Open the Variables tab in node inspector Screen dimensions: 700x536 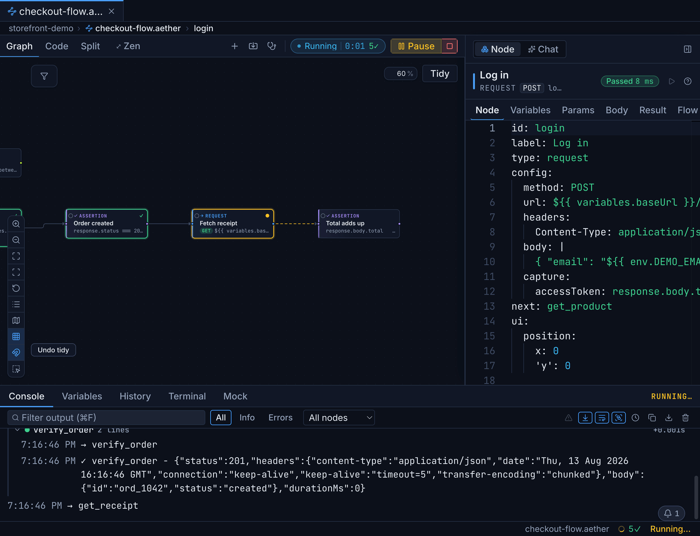(x=531, y=110)
